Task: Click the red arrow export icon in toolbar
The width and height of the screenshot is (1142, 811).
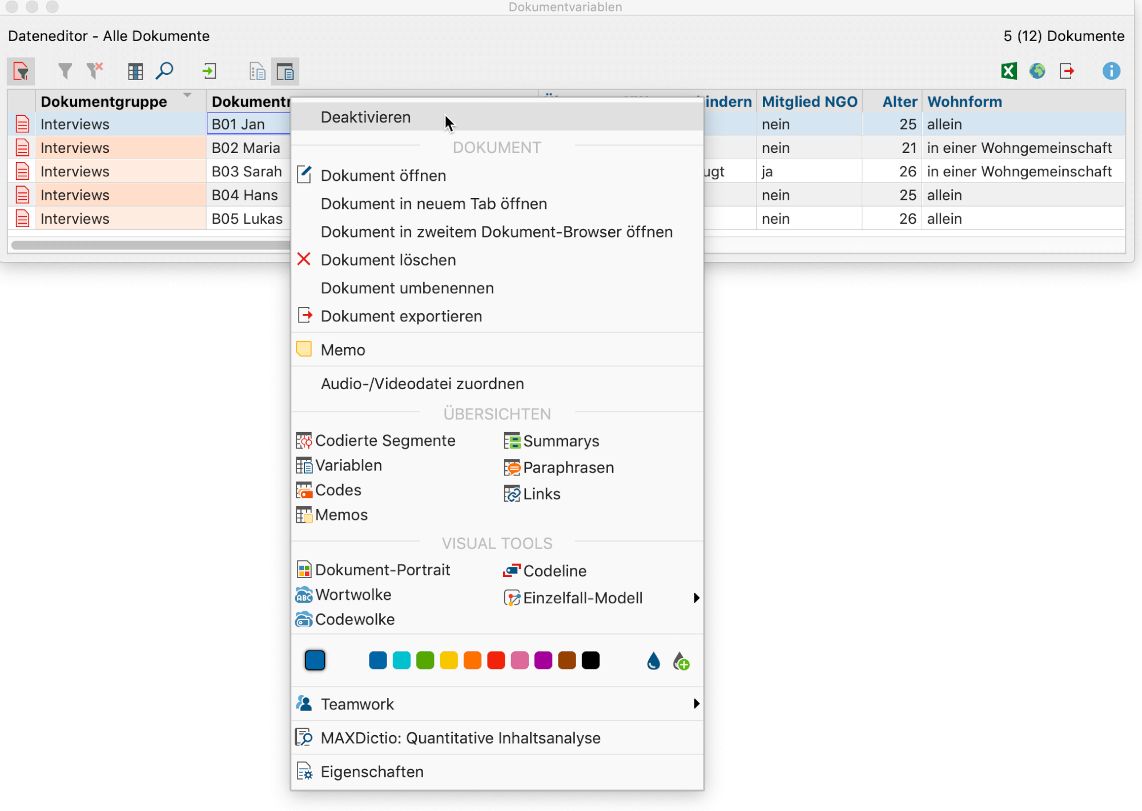Action: 1067,71
